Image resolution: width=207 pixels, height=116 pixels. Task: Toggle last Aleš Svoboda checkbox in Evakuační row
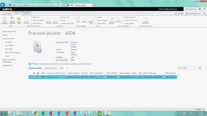[164, 77]
